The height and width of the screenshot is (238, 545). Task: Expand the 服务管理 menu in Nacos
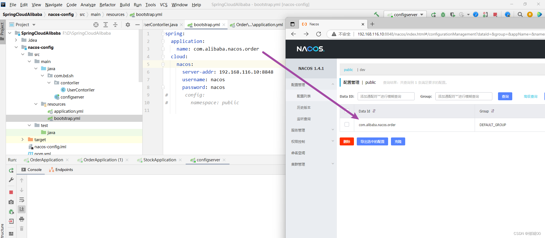click(333, 130)
